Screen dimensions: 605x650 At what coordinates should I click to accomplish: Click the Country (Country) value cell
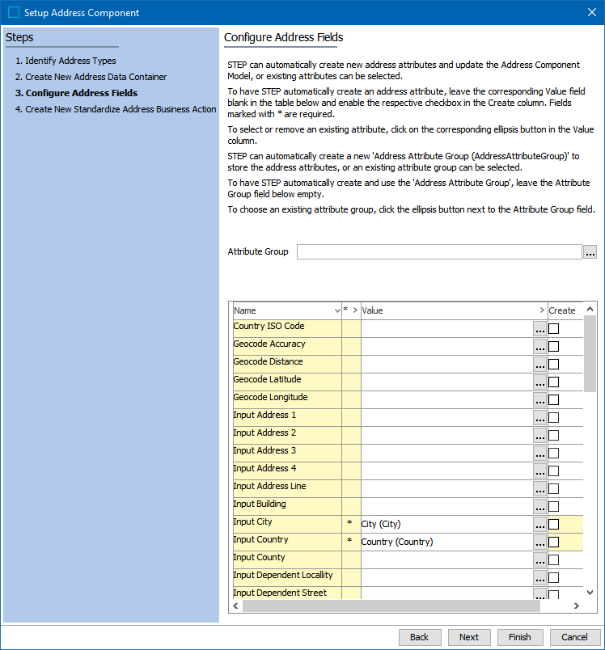click(446, 542)
